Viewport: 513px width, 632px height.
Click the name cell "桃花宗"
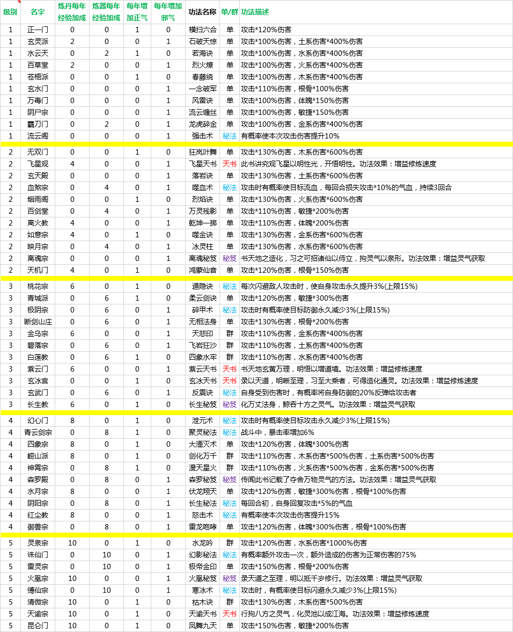click(38, 286)
